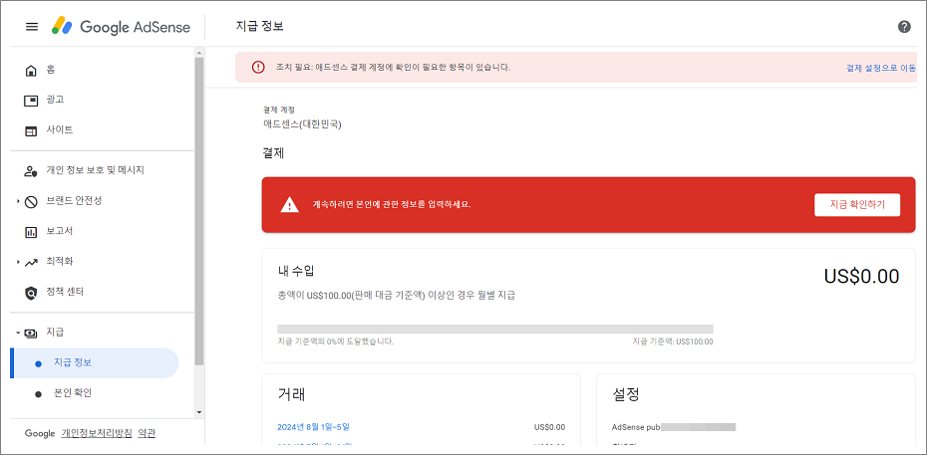Click the 개인 정보 보호 및 메시지 icon
The height and width of the screenshot is (455, 927).
[31, 171]
